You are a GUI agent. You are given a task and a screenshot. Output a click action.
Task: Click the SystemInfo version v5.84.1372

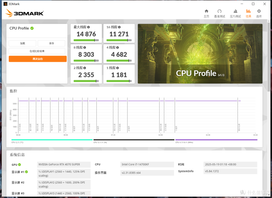[x=230, y=171]
